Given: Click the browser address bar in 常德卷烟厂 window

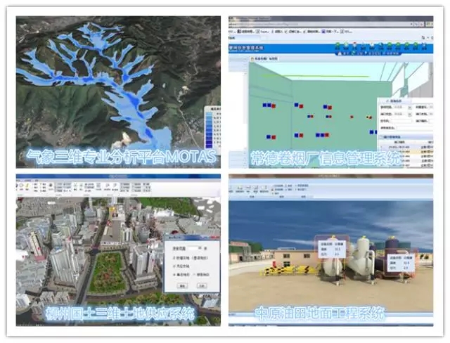Looking at the screenshot, I should (320, 25).
